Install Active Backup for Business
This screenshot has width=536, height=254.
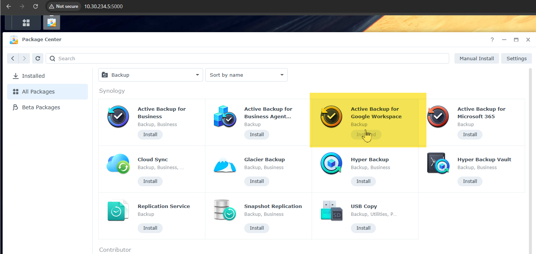click(x=150, y=135)
